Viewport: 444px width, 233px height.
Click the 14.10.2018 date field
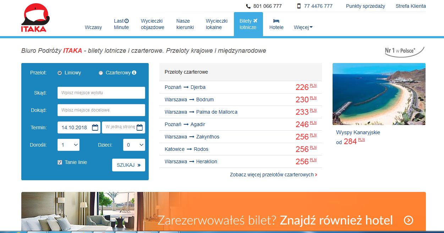point(79,127)
